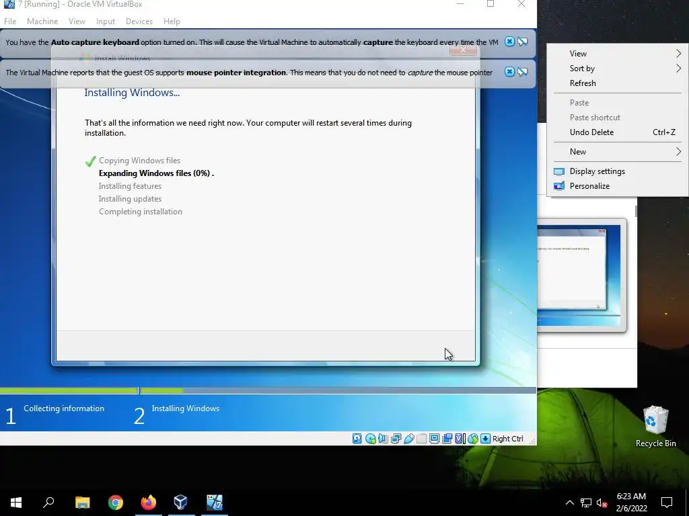Screen dimensions: 689x516
Task: Switch to Firefox on the taskbar
Action: click(149, 503)
